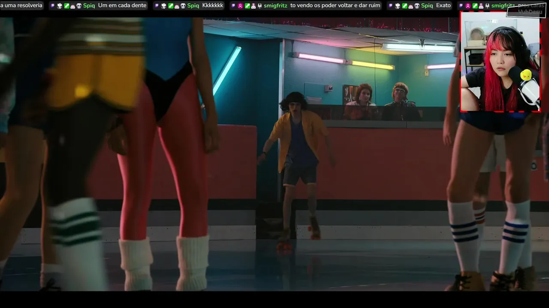Click pink user badge in the 'pros caras' message

pyautogui.click(x=468, y=6)
